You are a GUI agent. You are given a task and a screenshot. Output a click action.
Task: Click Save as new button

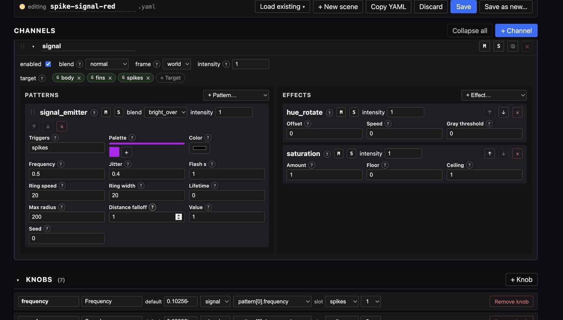506,7
